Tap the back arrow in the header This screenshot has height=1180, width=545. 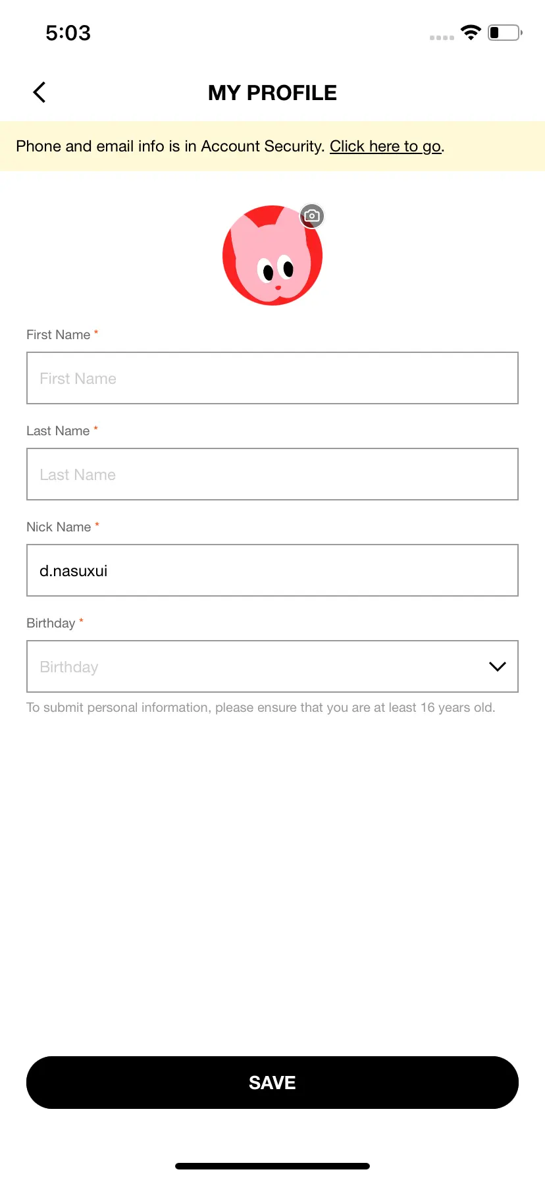(x=39, y=92)
